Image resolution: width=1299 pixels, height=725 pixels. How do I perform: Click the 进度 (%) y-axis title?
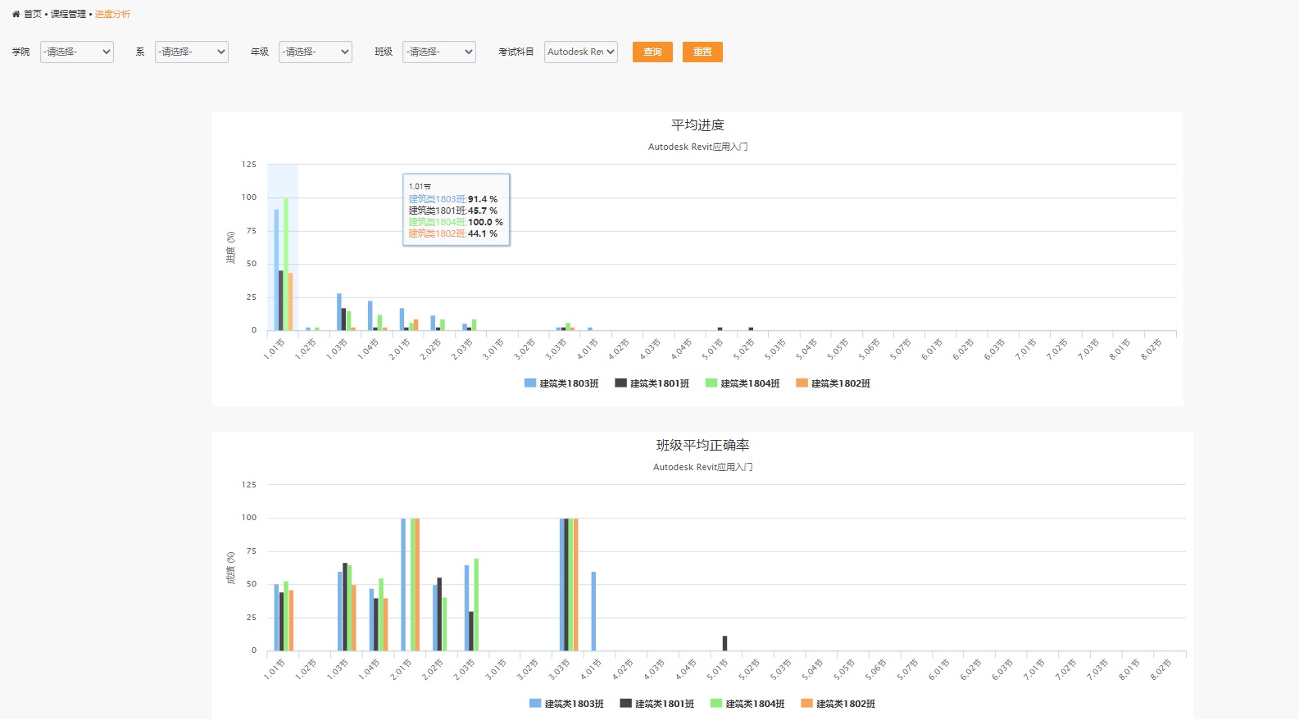point(230,247)
